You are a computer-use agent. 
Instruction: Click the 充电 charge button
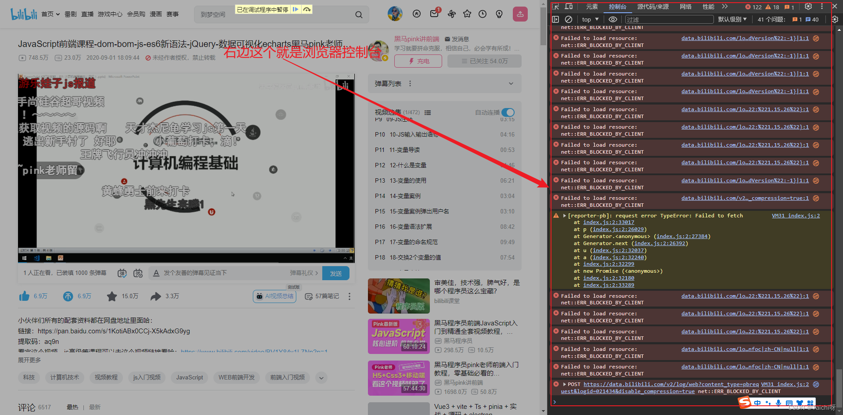tap(418, 61)
